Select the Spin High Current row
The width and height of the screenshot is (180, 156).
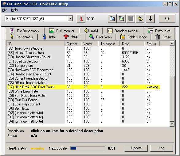(x=83, y=104)
